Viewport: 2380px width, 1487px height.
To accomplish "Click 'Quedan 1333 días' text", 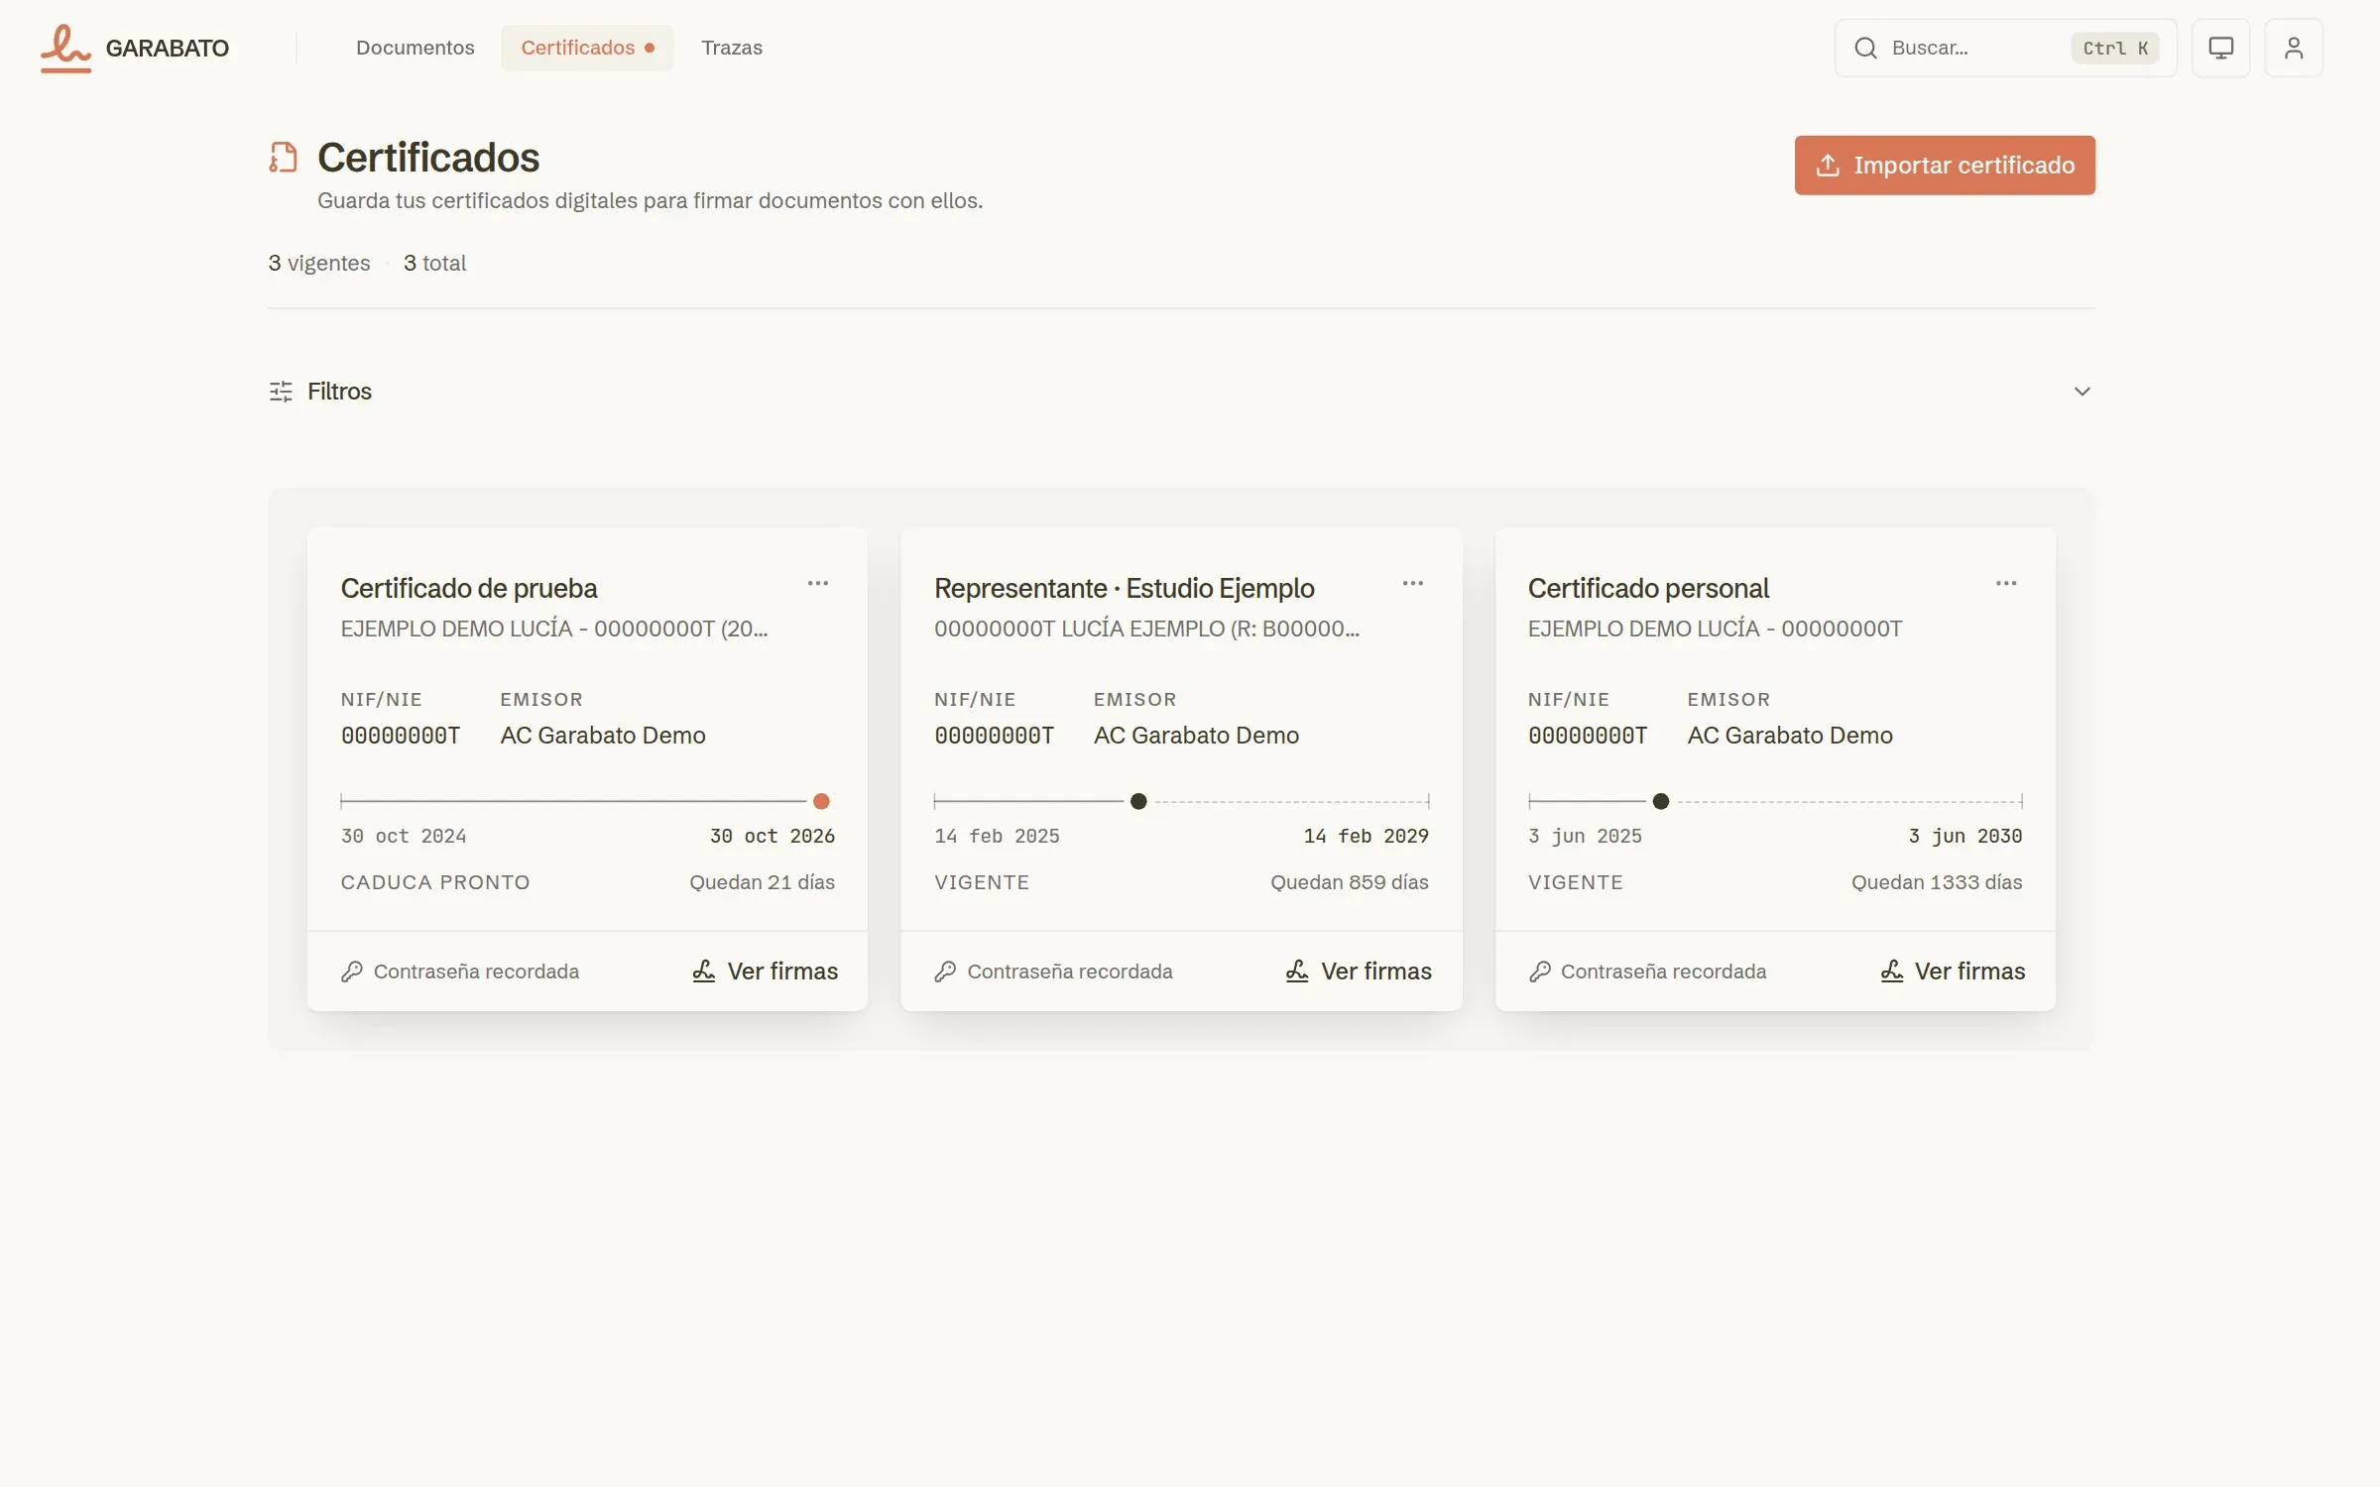I will [x=1936, y=882].
